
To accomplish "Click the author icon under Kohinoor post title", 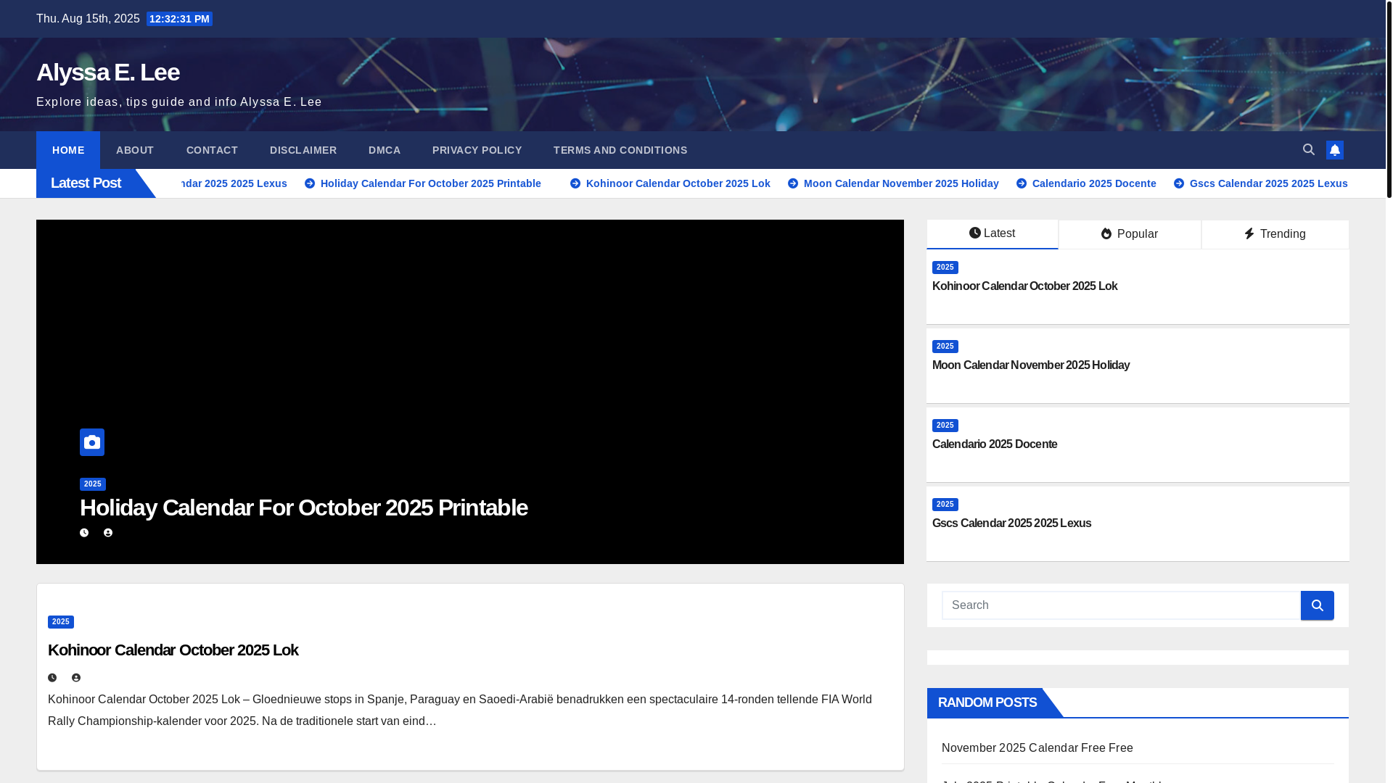I will [76, 678].
